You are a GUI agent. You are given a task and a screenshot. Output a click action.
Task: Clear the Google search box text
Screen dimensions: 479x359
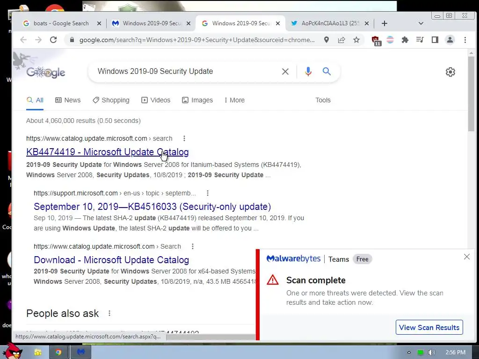click(285, 72)
